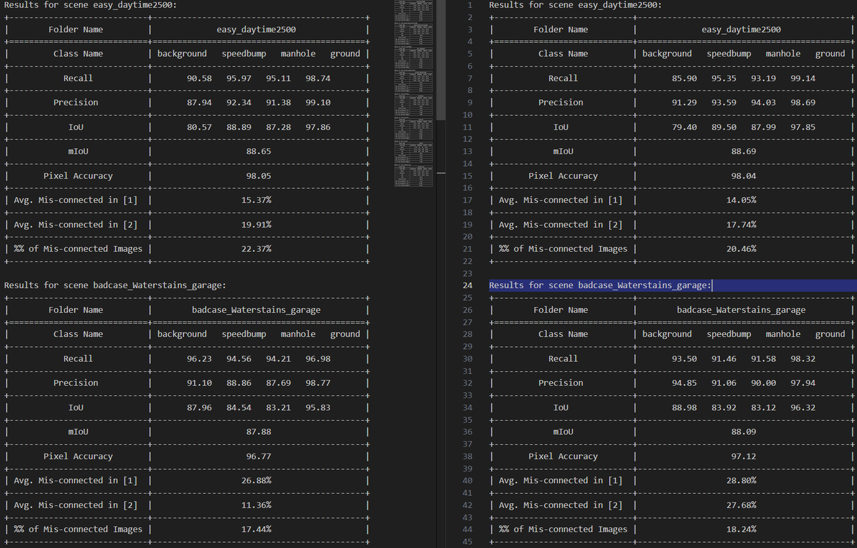
Task: Click 'Results for scene easy_daytime2500:' heading in left pane
Action: tap(90, 5)
